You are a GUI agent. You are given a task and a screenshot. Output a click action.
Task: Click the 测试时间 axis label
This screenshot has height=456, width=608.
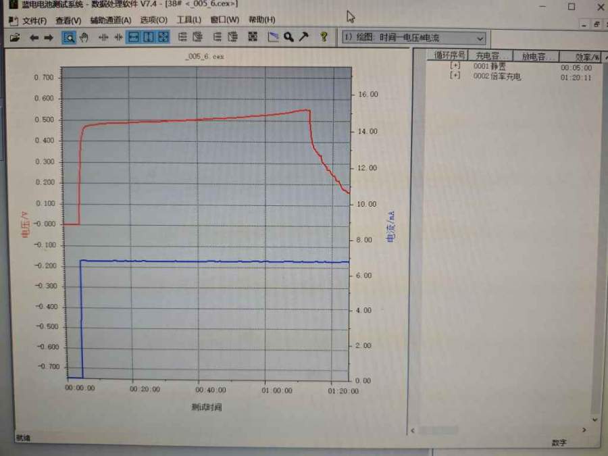[207, 407]
